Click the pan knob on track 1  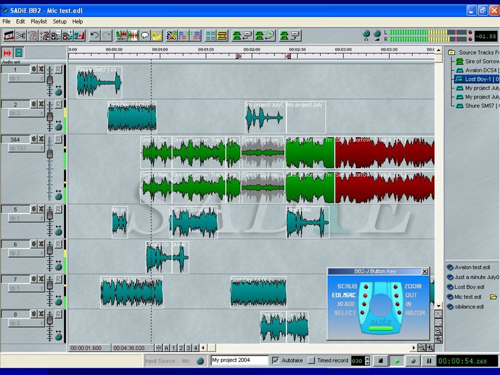point(59,93)
